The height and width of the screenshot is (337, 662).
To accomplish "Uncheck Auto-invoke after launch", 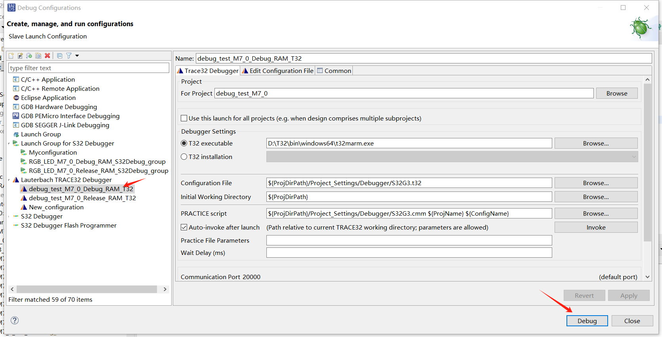I will [x=184, y=227].
